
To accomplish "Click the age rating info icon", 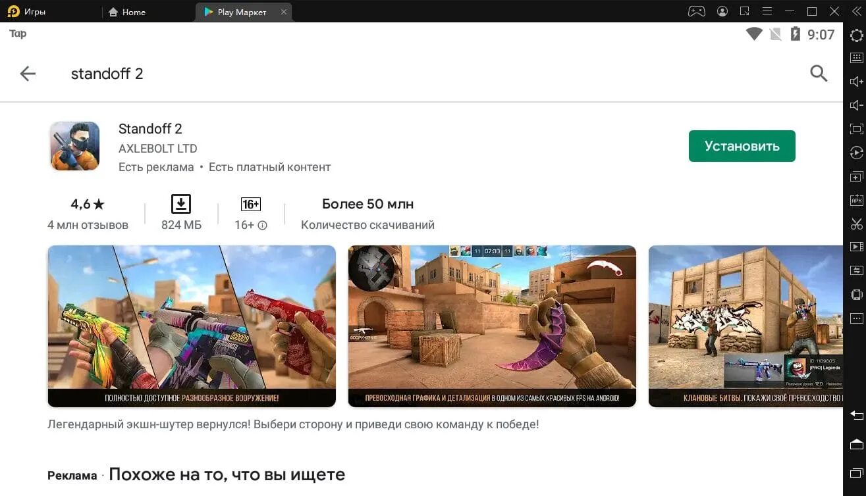I will pos(262,225).
